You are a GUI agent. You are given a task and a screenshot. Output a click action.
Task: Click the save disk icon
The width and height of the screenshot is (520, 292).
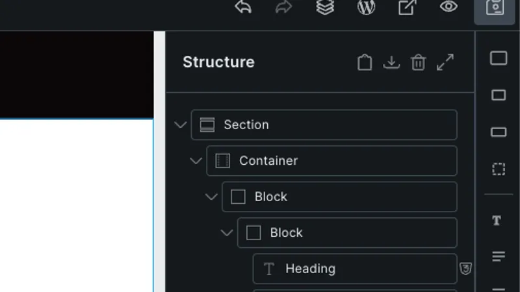tap(495, 6)
